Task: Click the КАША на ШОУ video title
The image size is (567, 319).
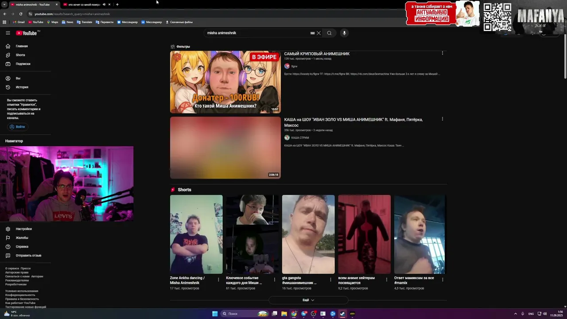Action: pos(353,122)
